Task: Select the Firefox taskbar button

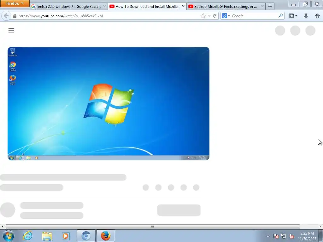Action: pos(105,236)
